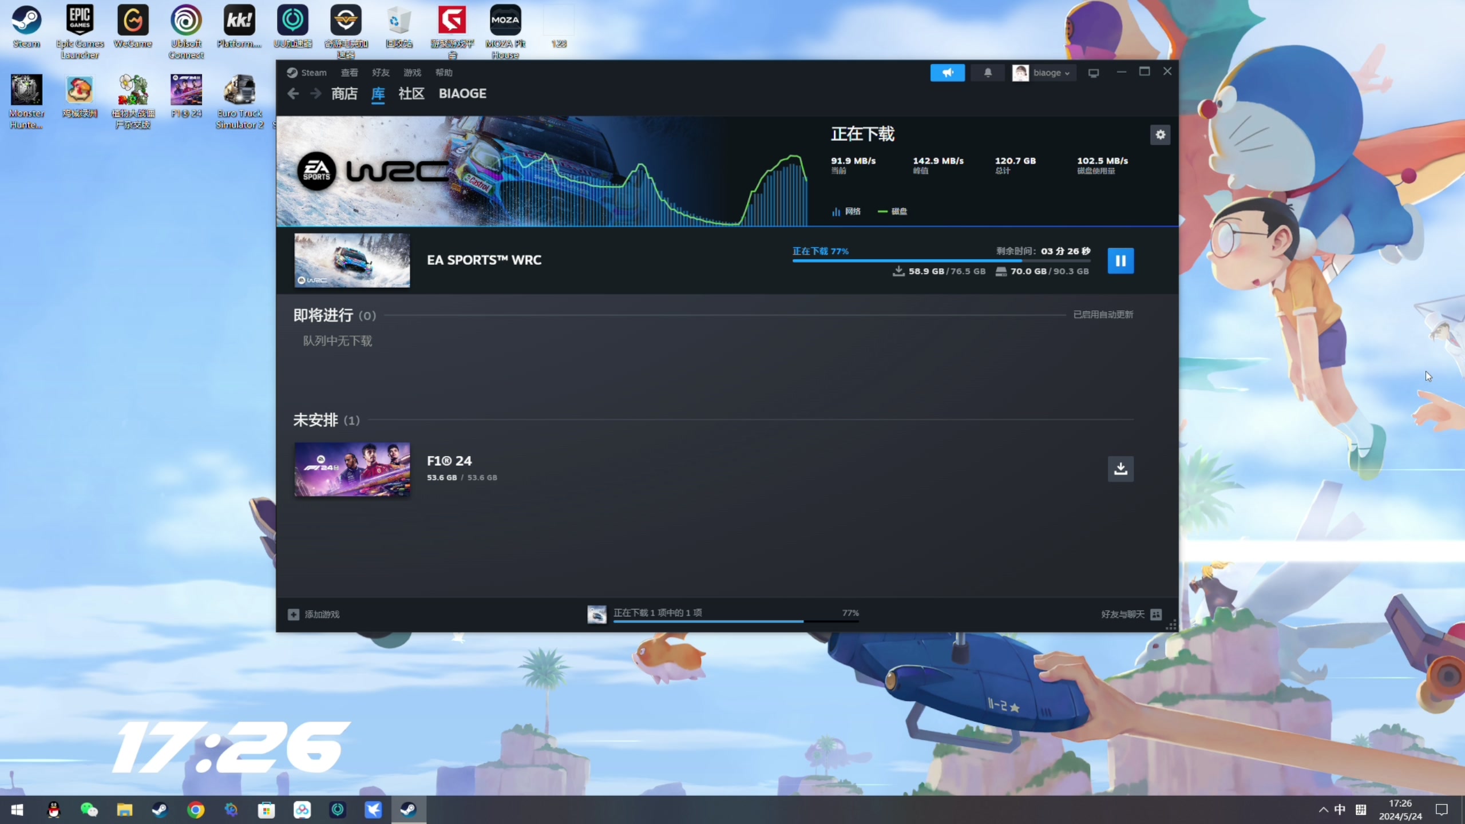Open Steam notifications bell

[x=987, y=73]
